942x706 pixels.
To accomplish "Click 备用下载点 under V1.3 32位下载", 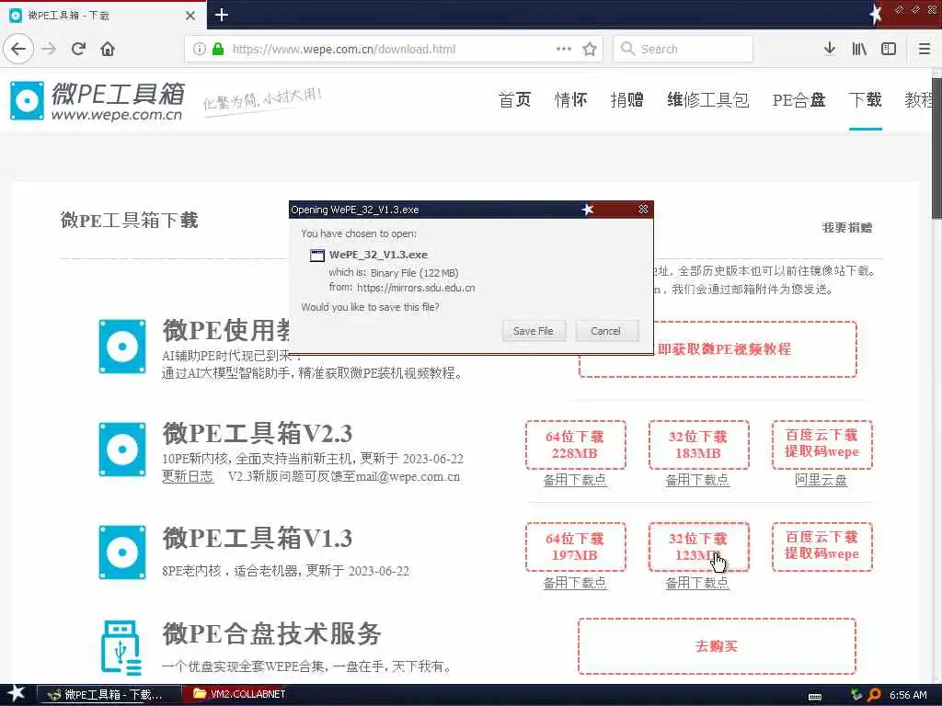I will tap(697, 582).
